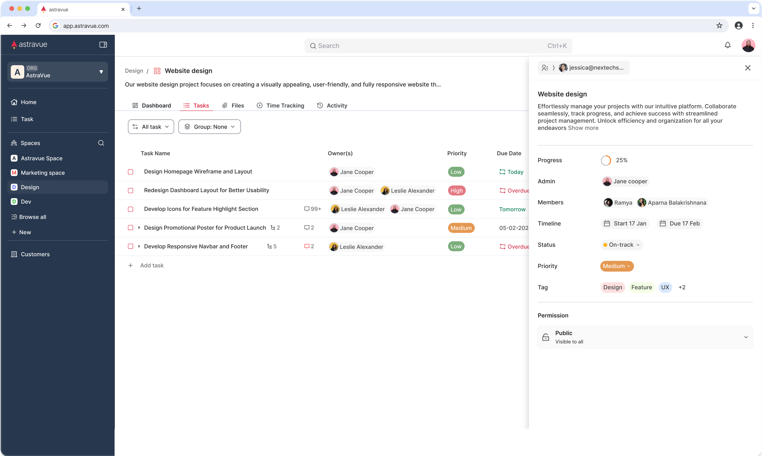Viewport: 762px width, 456px height.
Task: Click the Spaces search icon
Action: (x=101, y=143)
